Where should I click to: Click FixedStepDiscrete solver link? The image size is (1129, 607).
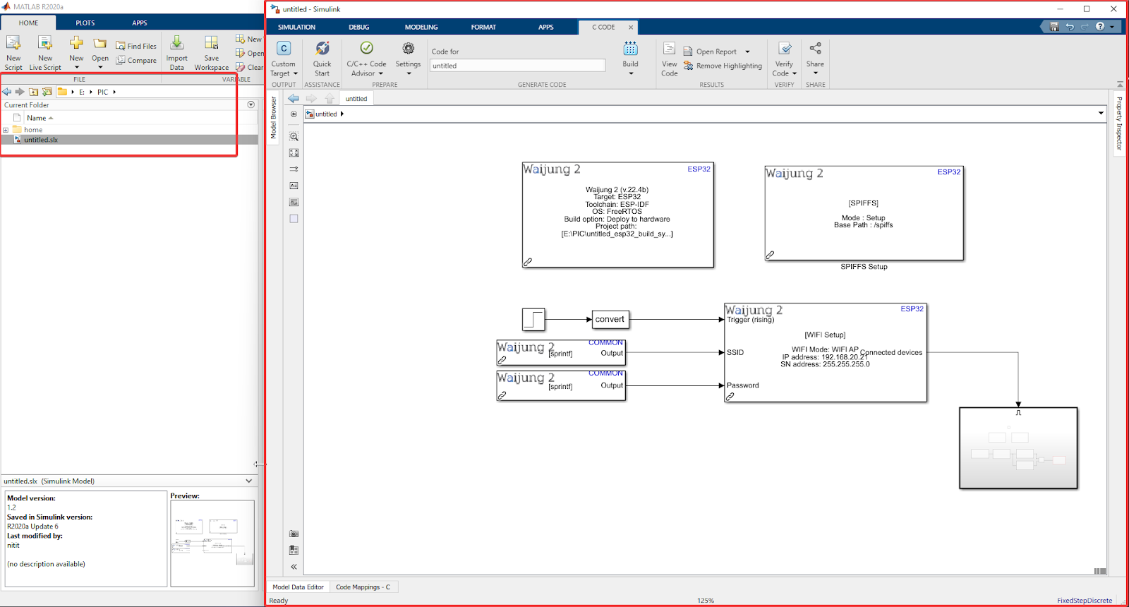click(1085, 601)
